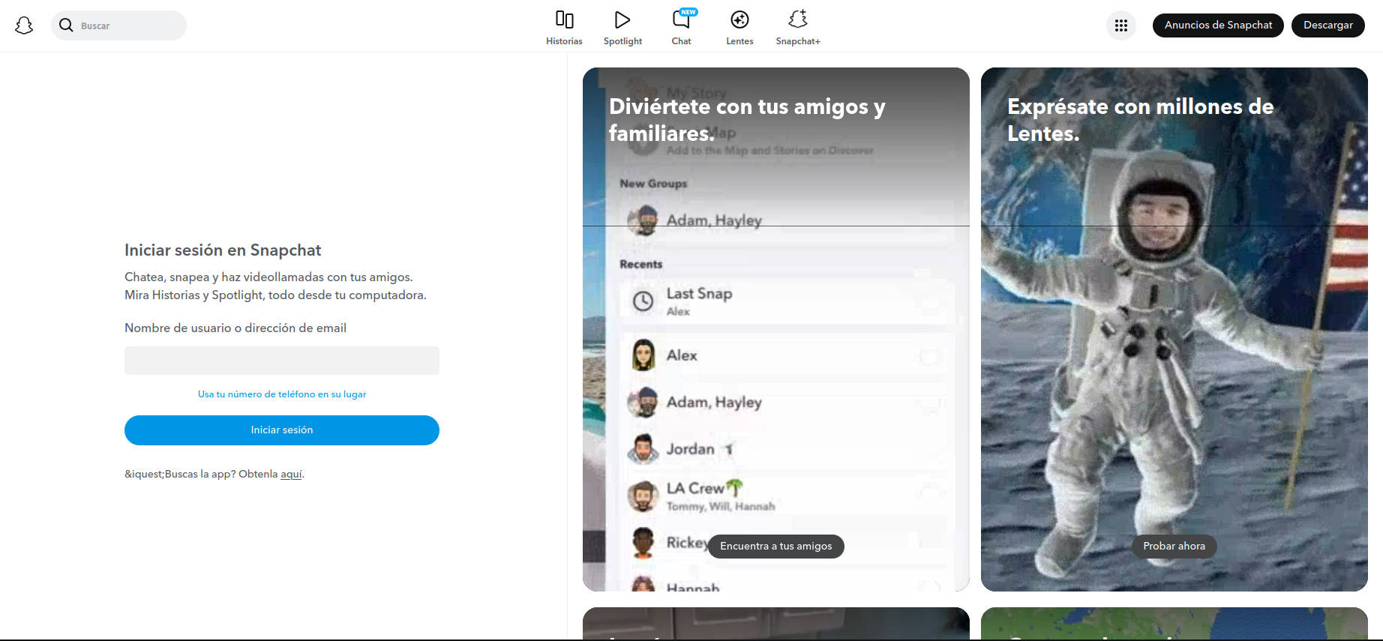Open the Chat icon with NEW badge
The width and height of the screenshot is (1383, 641).
(x=681, y=19)
